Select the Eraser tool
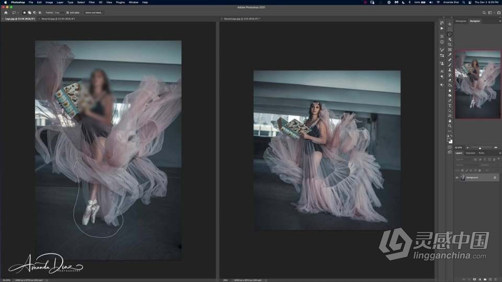502x282 pixels. pos(450,80)
